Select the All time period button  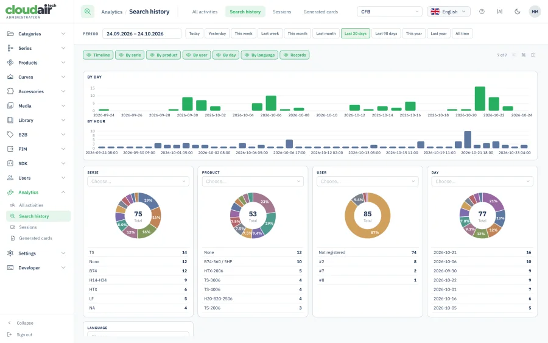click(462, 34)
